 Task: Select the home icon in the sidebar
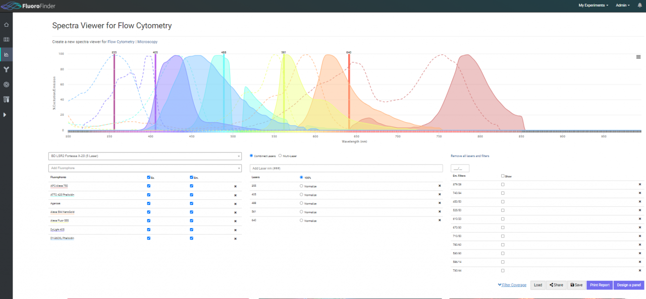pos(6,24)
